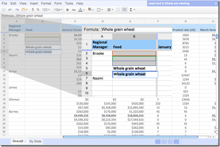Click the scroll-right arrow of horizontal scrollbar
The height and width of the screenshot is (147, 220).
[214, 137]
